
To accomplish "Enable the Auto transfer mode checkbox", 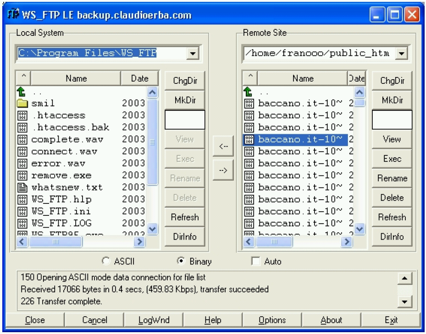I will coord(256,261).
